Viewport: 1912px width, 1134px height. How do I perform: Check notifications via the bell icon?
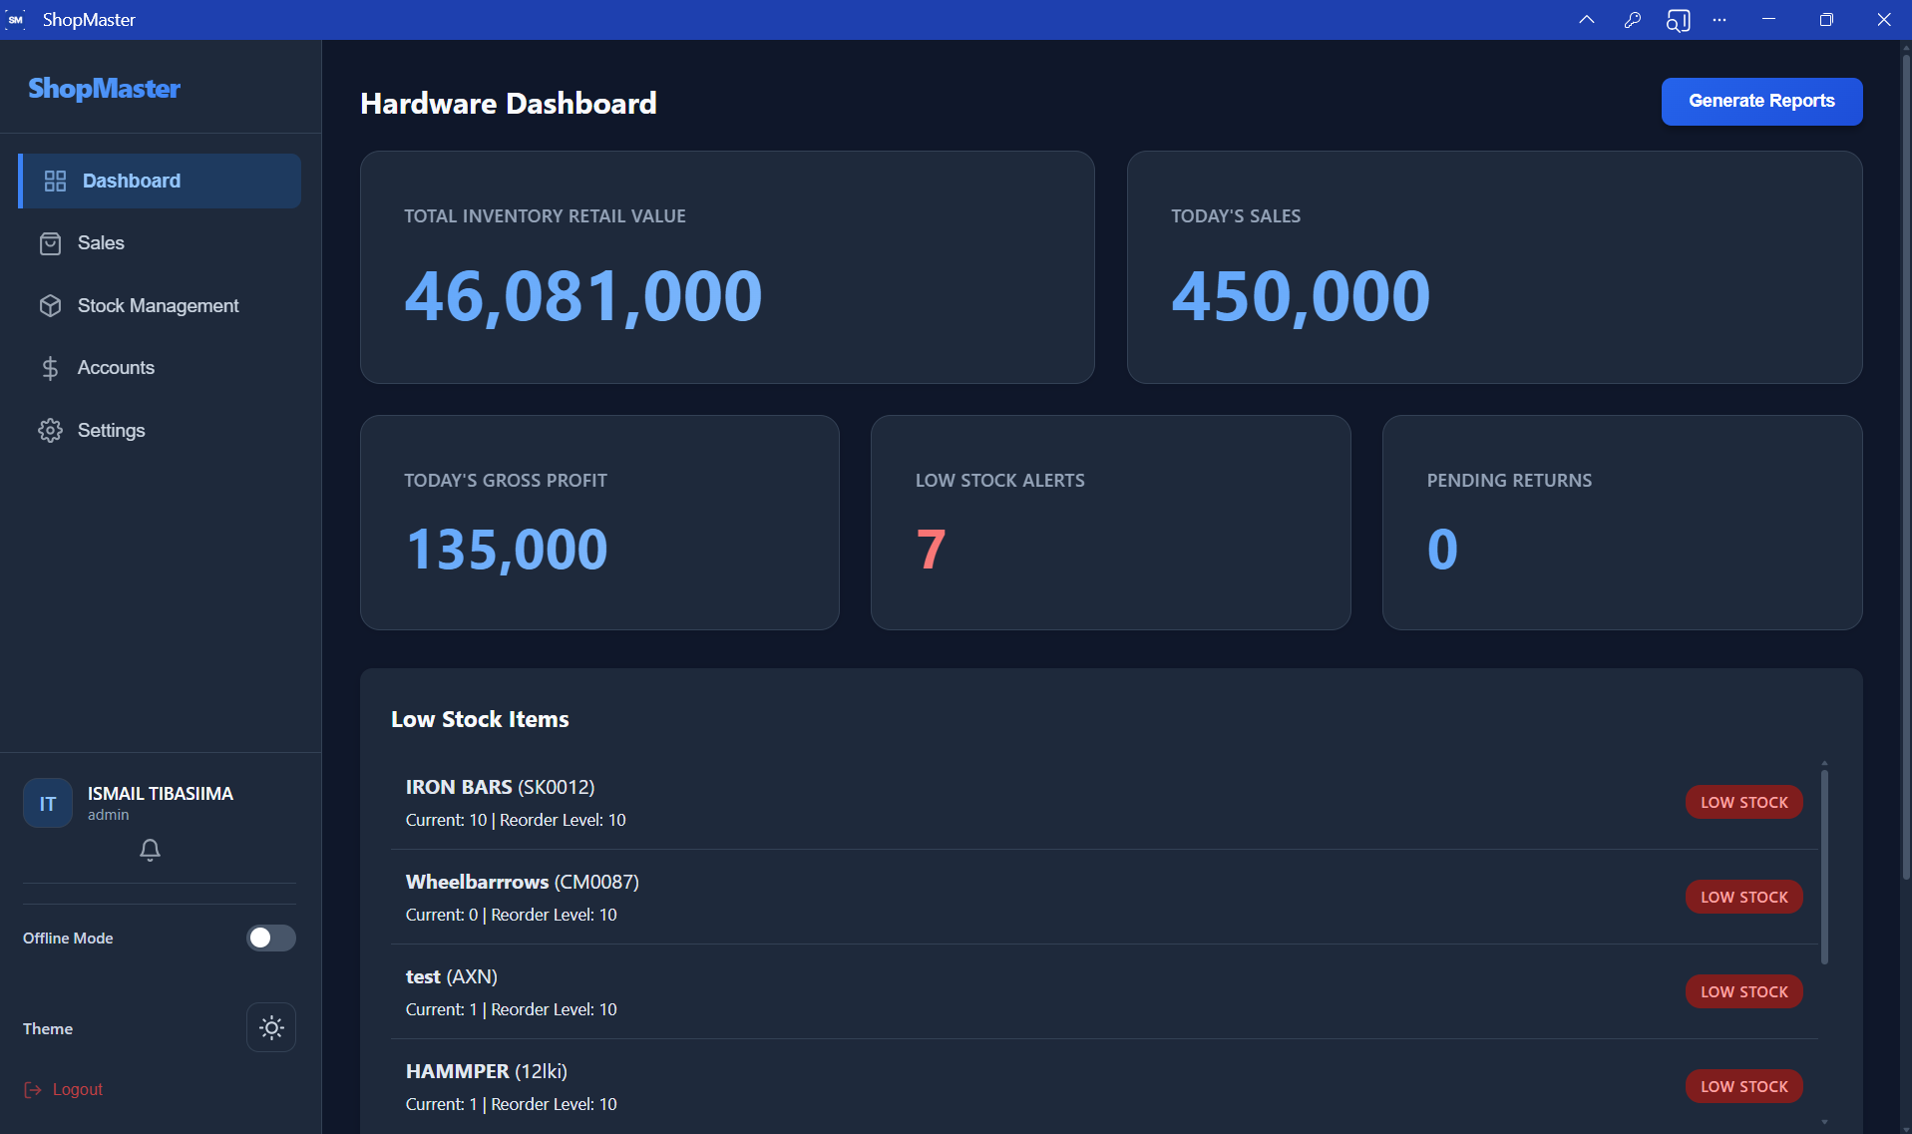(x=150, y=851)
